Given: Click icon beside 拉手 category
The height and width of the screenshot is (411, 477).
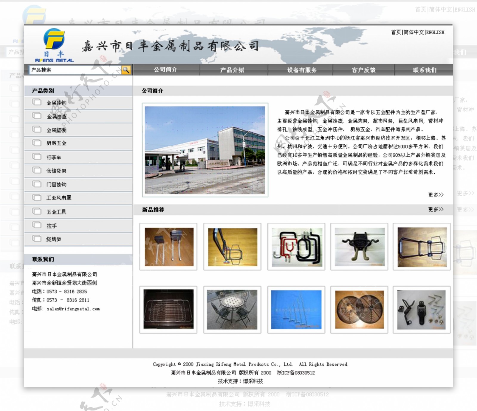Looking at the screenshot, I should (37, 225).
